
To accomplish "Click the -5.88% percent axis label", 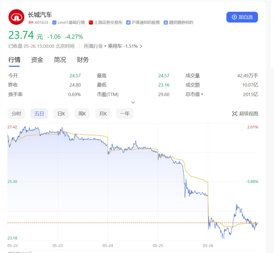I will (x=252, y=182).
